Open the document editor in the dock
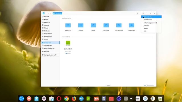 [x=104, y=99]
